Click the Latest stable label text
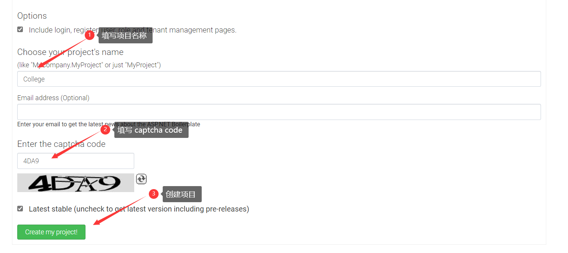568x253 pixels. click(139, 209)
